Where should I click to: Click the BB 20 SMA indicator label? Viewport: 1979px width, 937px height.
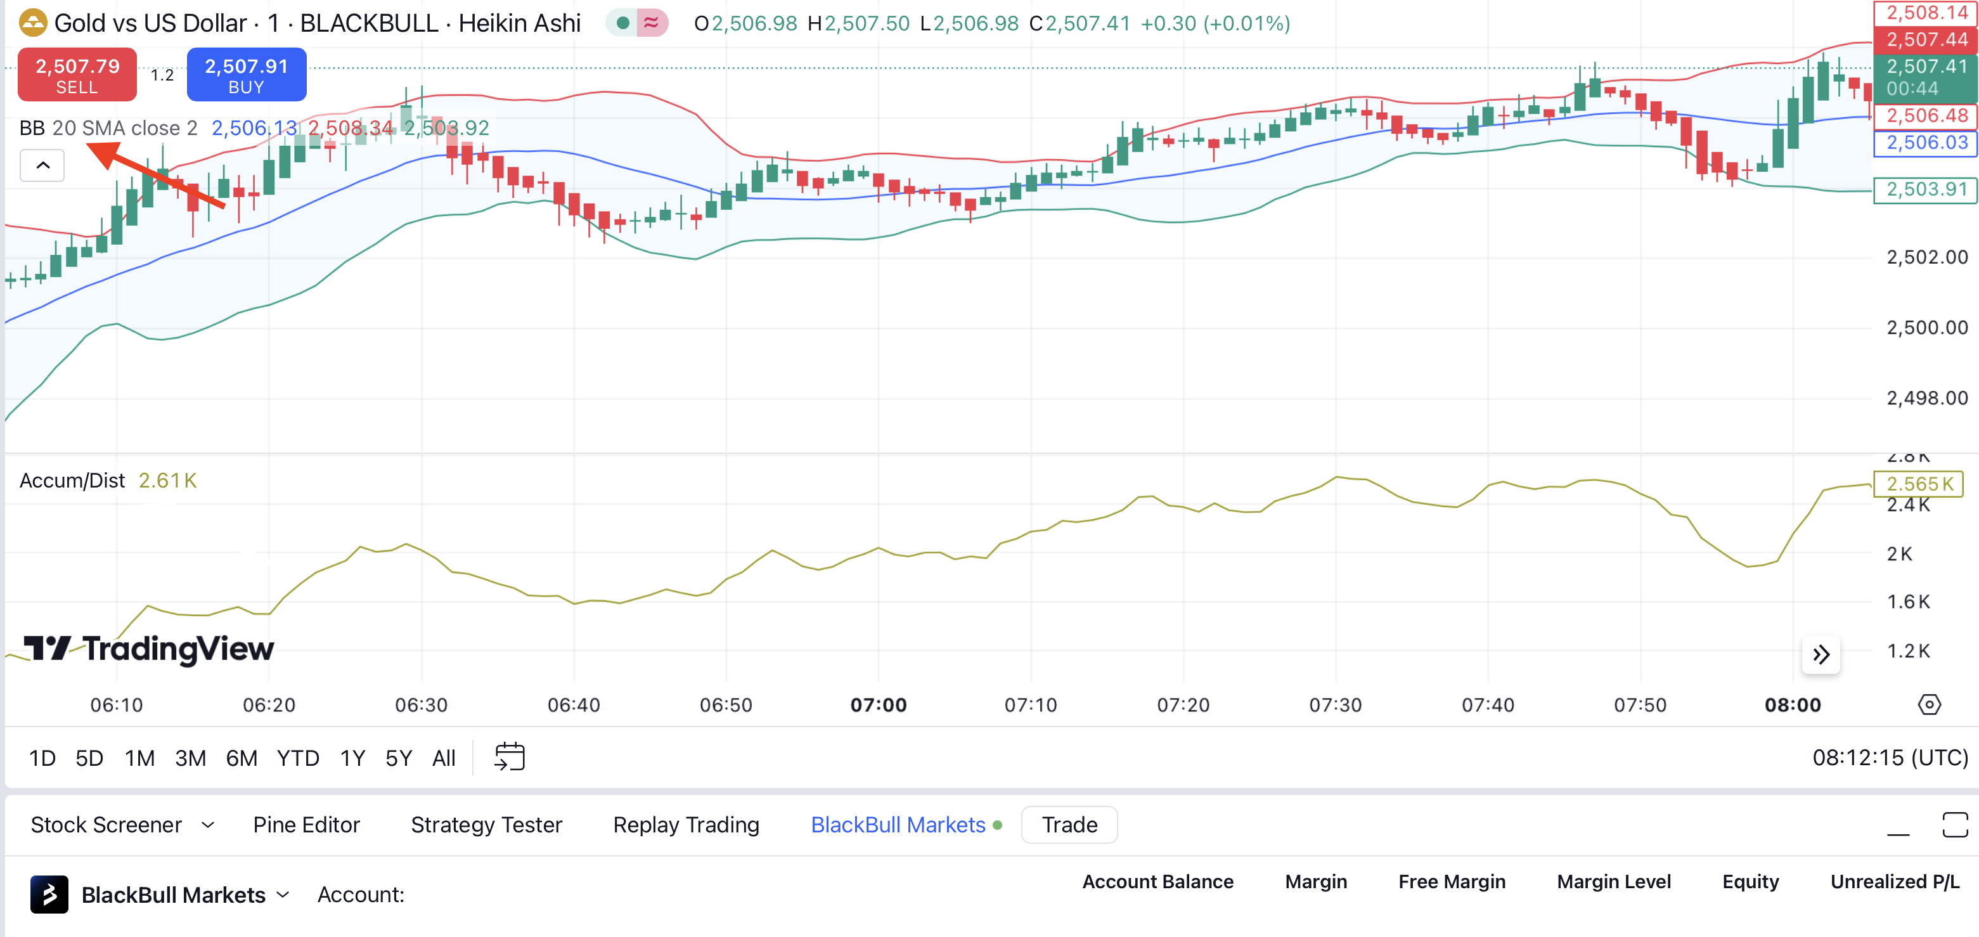(x=108, y=128)
